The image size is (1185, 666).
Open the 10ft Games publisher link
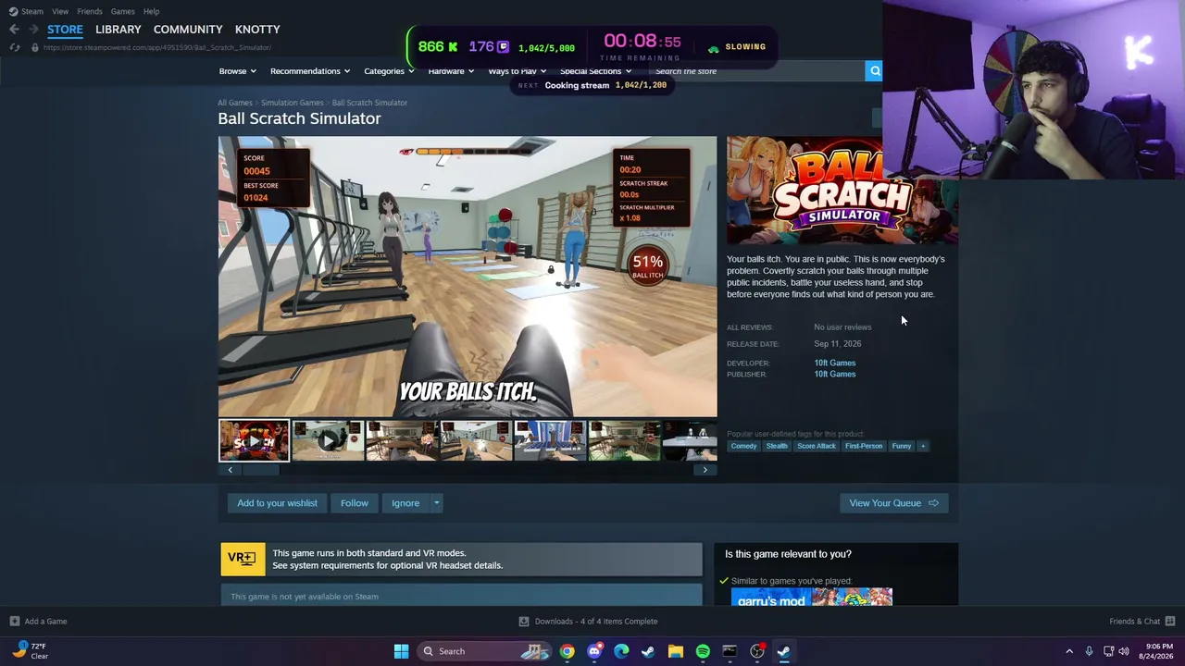click(x=835, y=375)
